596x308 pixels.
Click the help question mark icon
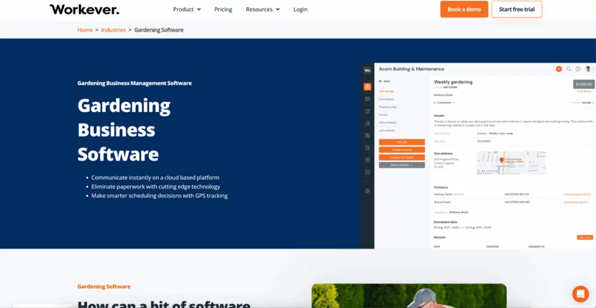tap(578, 69)
